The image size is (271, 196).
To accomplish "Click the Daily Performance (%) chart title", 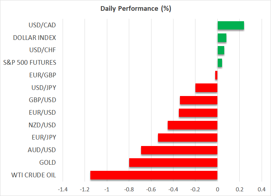I will tap(135, 9).
